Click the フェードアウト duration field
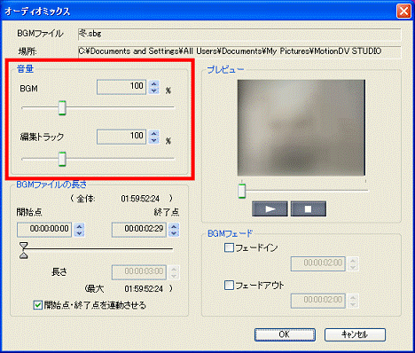This screenshot has width=415, height=353. click(318, 301)
